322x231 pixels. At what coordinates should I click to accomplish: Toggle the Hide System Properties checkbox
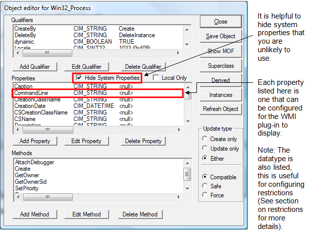79,78
